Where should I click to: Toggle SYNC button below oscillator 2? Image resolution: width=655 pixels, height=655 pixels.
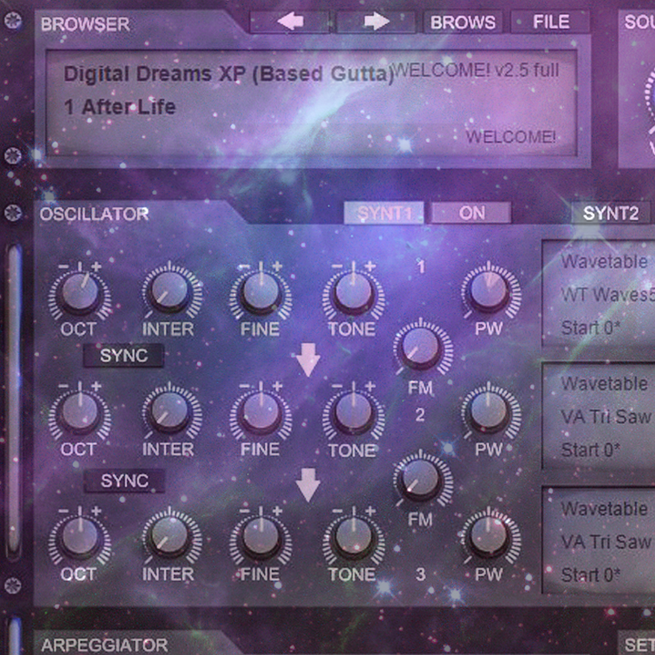(x=124, y=481)
